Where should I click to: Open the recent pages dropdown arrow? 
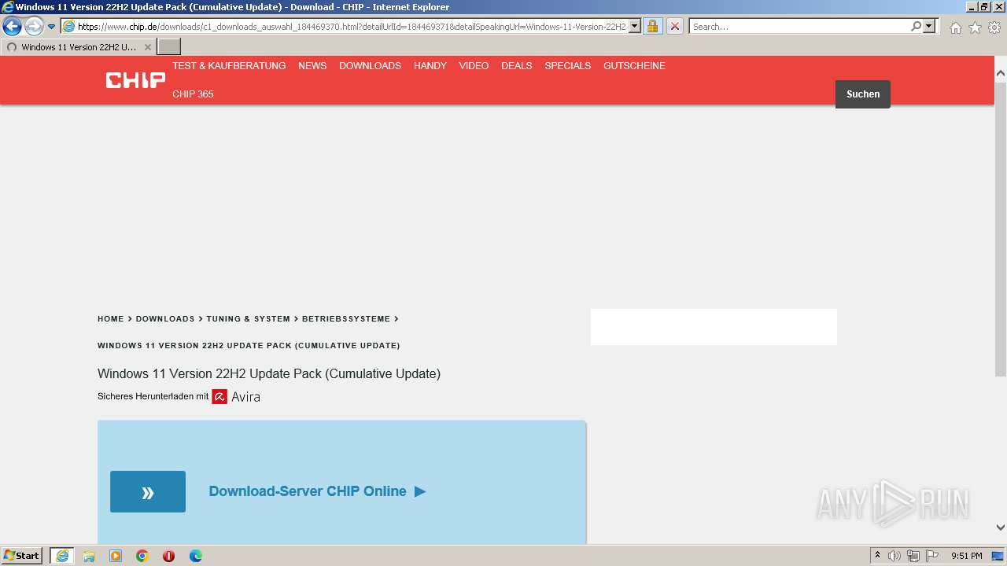52,27
